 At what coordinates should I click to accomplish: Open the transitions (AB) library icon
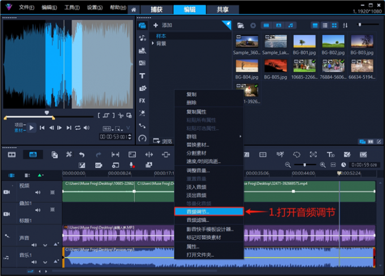142,63
